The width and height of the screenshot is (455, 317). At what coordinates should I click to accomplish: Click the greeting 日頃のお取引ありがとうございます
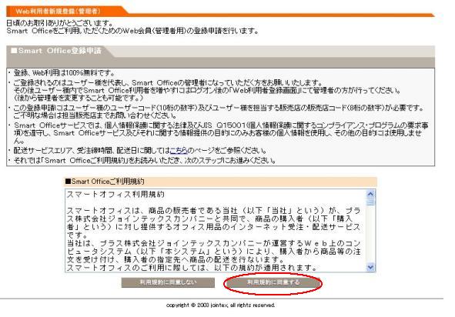[59, 22]
